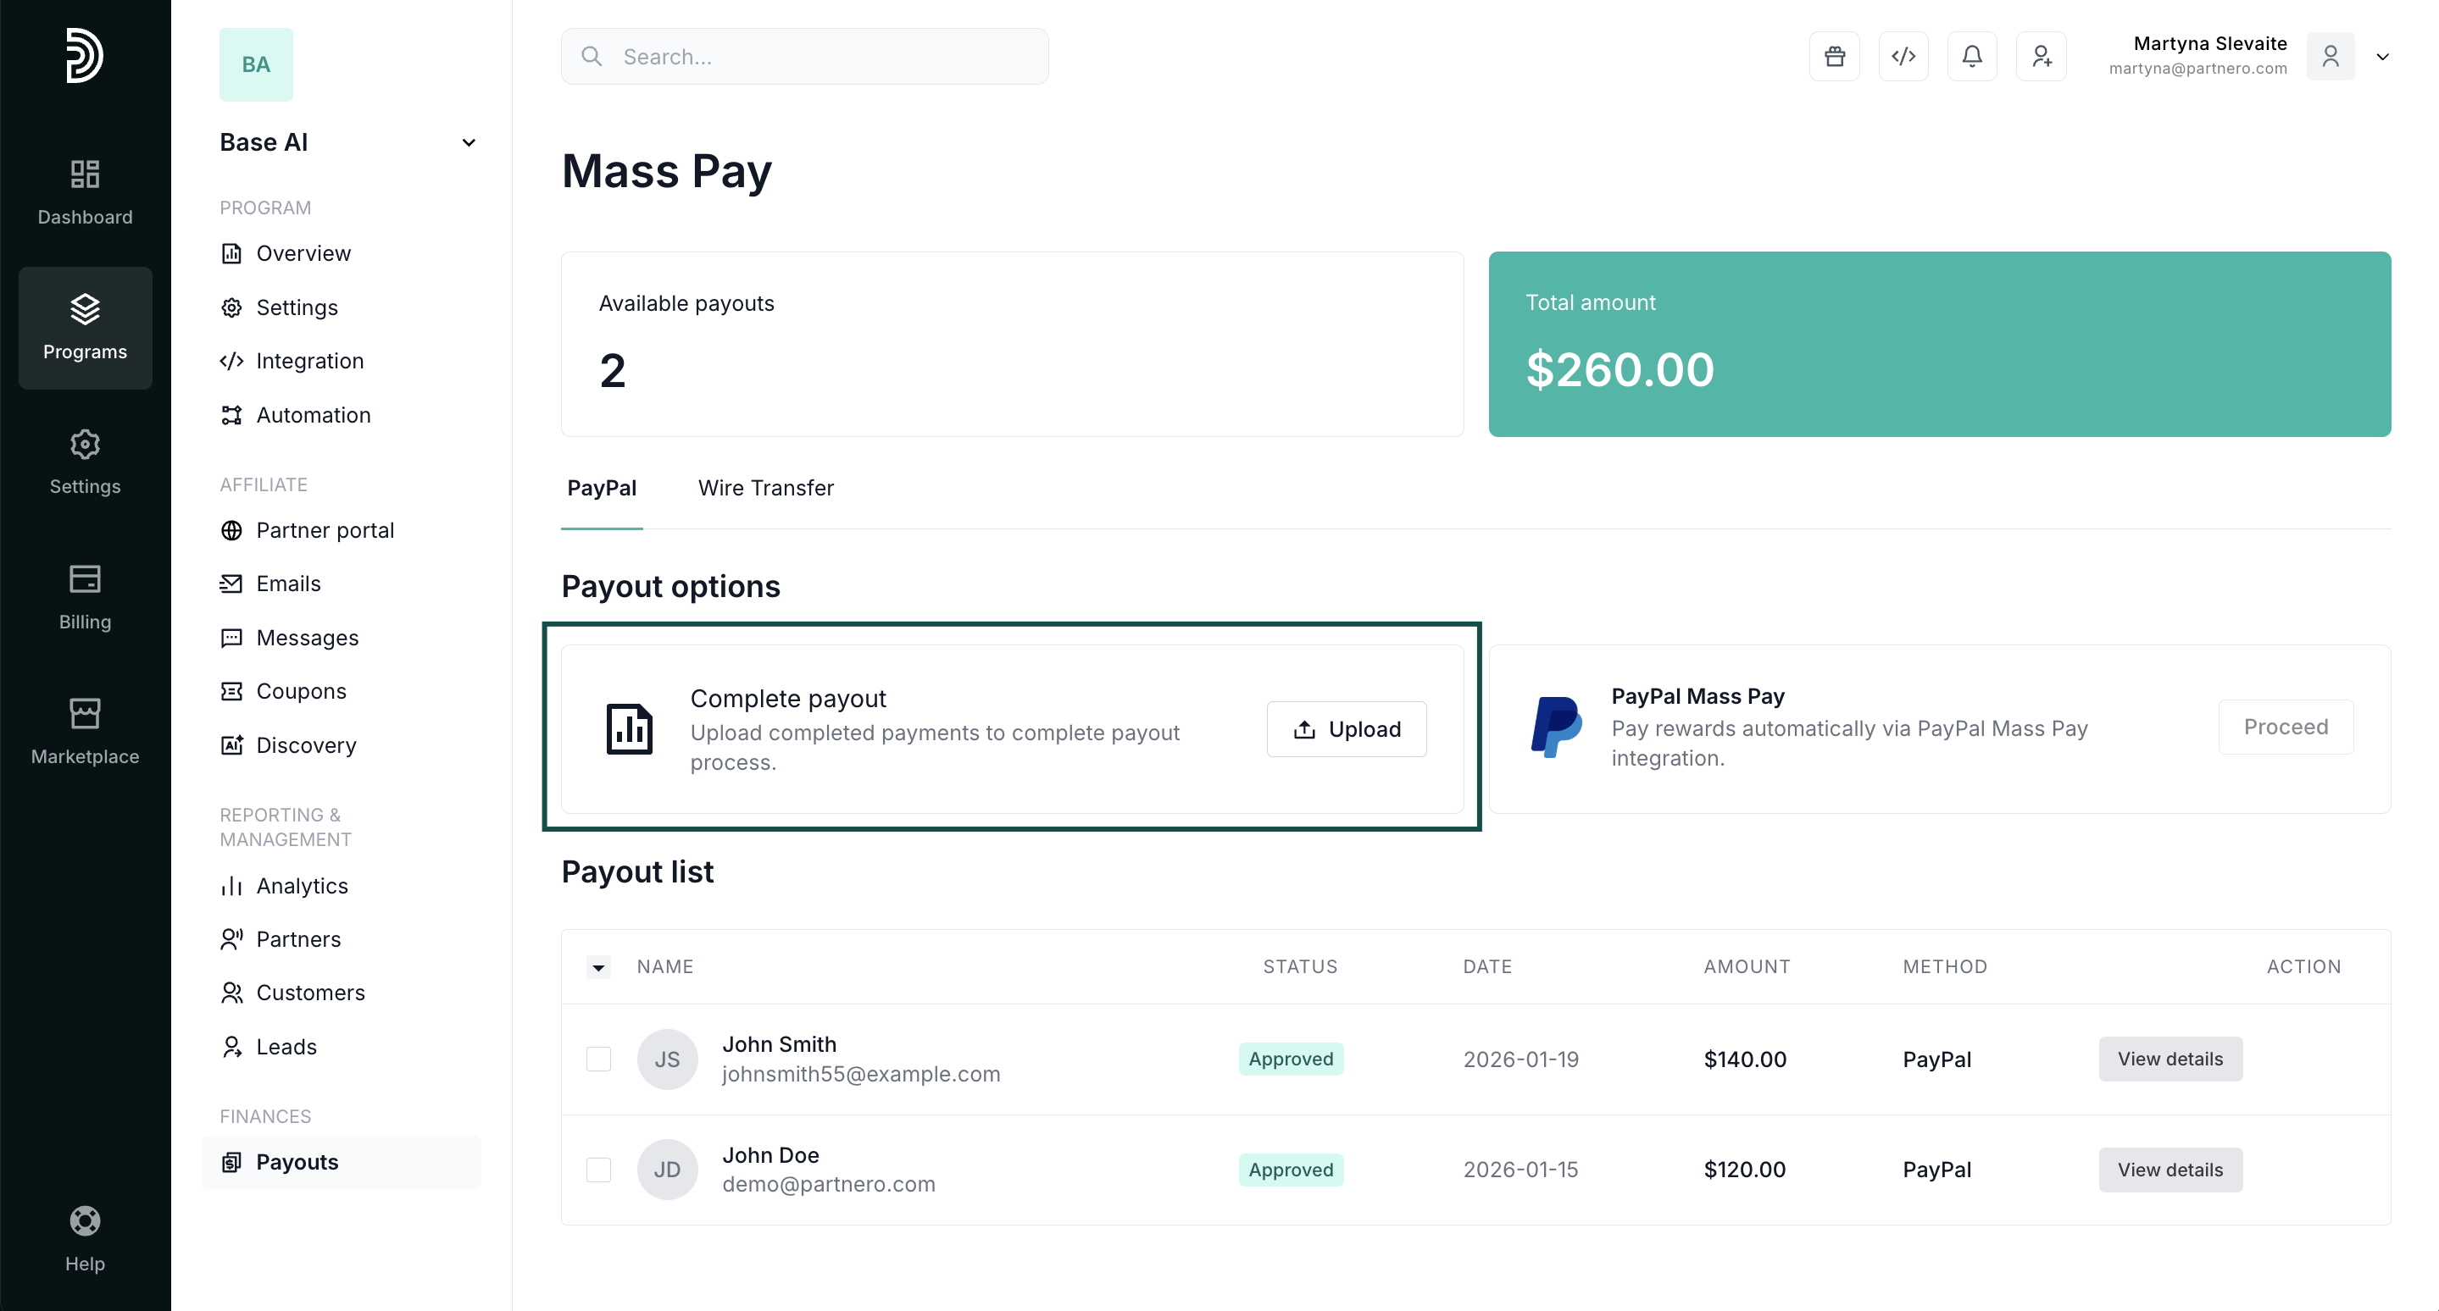Open Dashboard in dark sidebar
The height and width of the screenshot is (1311, 2439).
coord(84,192)
